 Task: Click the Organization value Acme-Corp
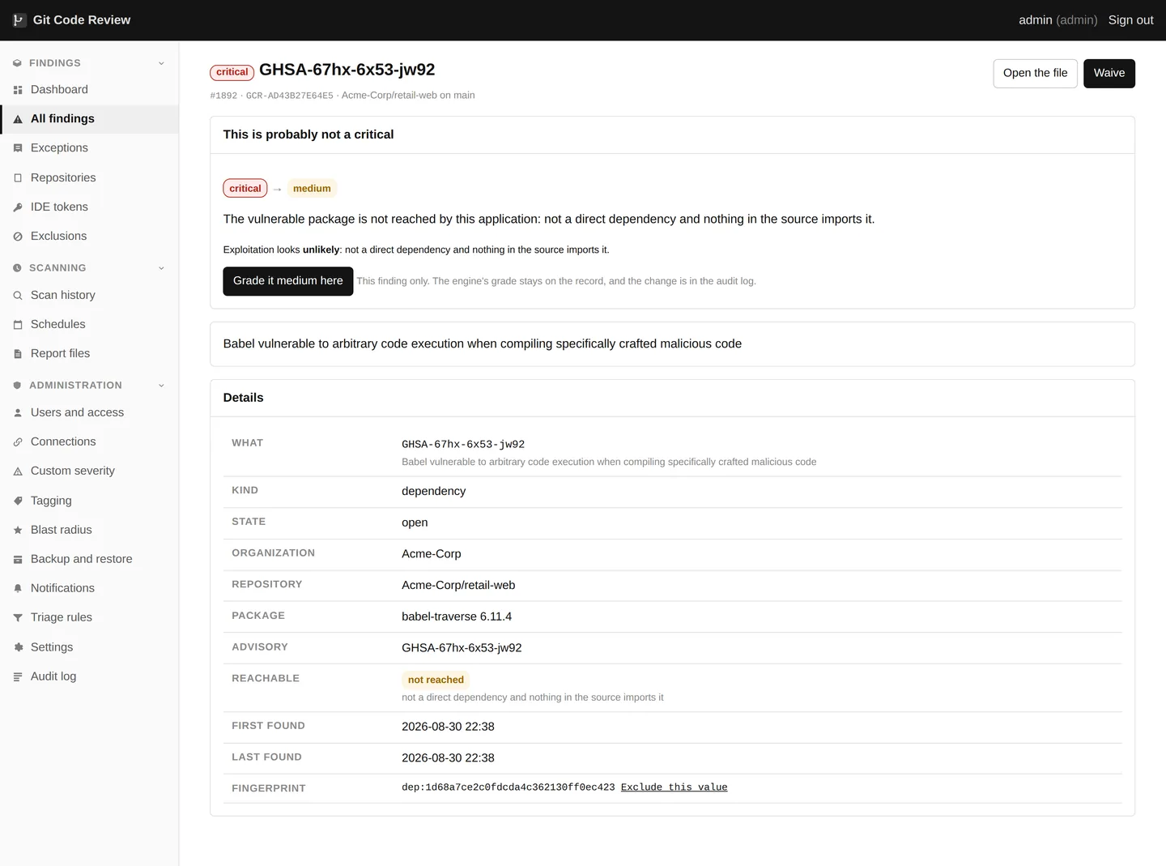(432, 554)
